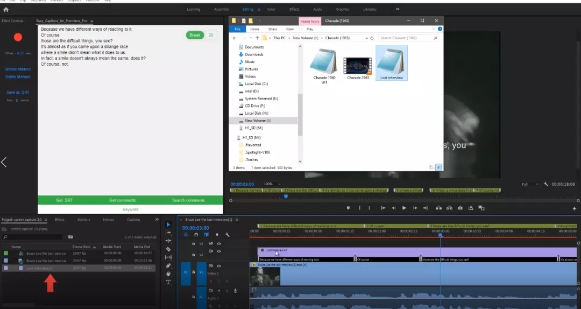This screenshot has width=581, height=309.
Task: Open Program Monitor button editor plus
Action: click(x=575, y=208)
